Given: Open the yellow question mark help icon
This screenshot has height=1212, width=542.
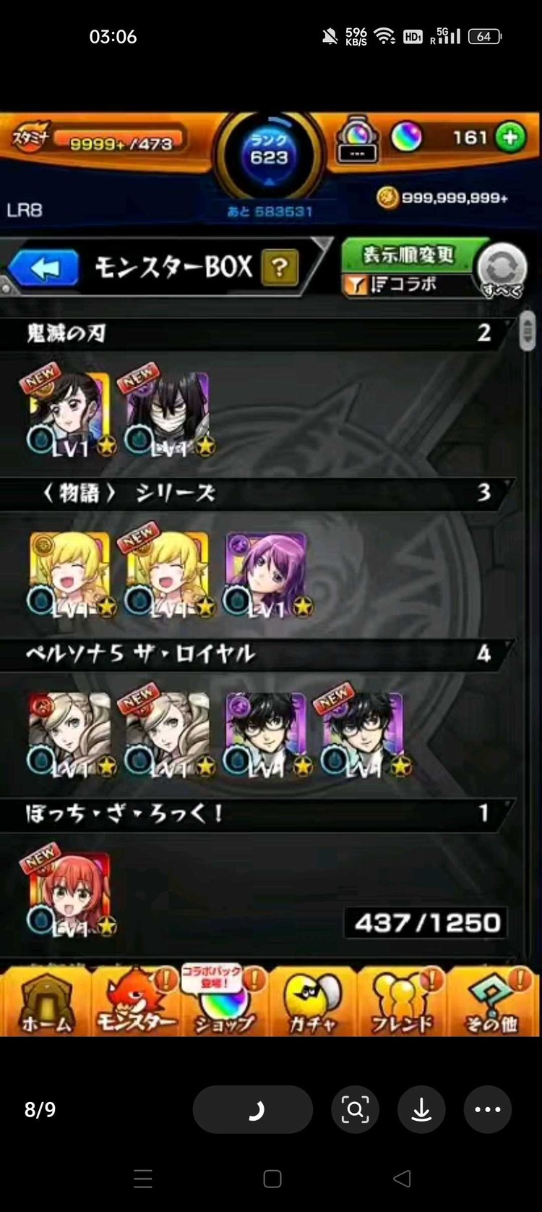Looking at the screenshot, I should click(280, 268).
